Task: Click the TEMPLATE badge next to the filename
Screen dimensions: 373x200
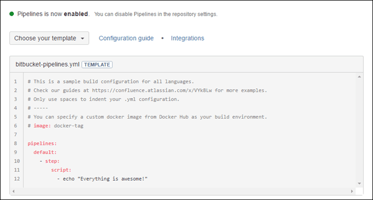Action: 97,65
